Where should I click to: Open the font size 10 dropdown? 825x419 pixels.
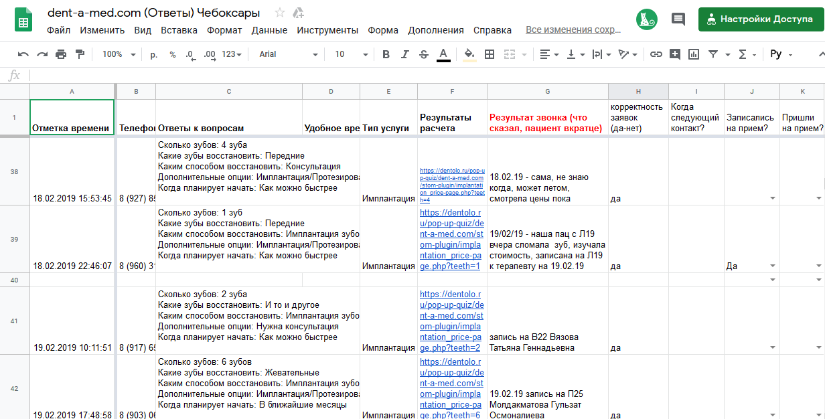pyautogui.click(x=348, y=54)
